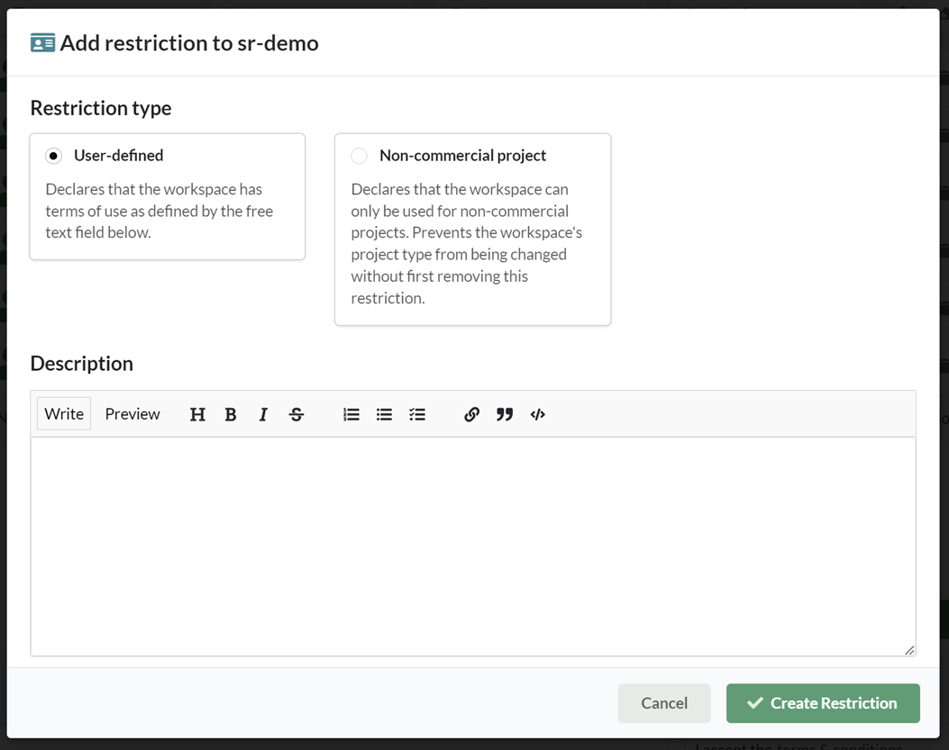Switch to the Write tab
Image resolution: width=949 pixels, height=750 pixels.
pos(64,414)
